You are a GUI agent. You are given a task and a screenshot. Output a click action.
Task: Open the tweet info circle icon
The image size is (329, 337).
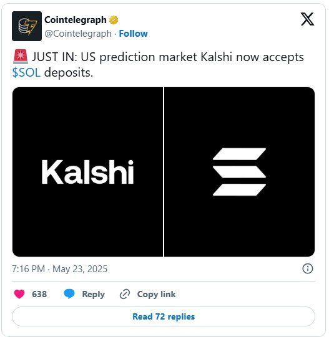click(307, 268)
